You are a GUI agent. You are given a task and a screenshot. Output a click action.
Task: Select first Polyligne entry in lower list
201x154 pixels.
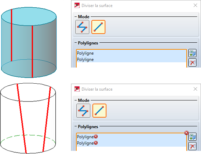click(x=131, y=137)
